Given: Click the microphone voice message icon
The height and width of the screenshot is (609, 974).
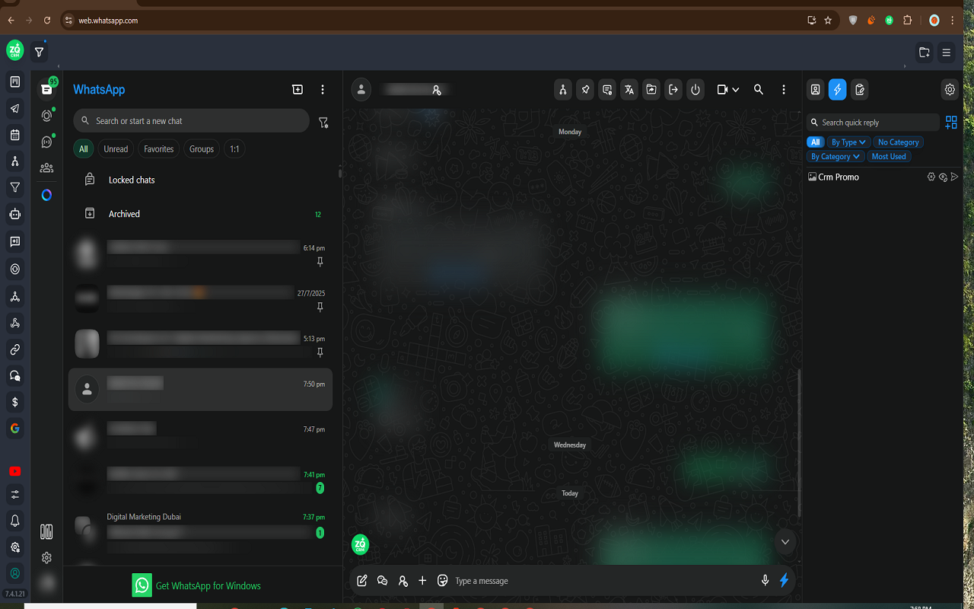Looking at the screenshot, I should pos(765,581).
